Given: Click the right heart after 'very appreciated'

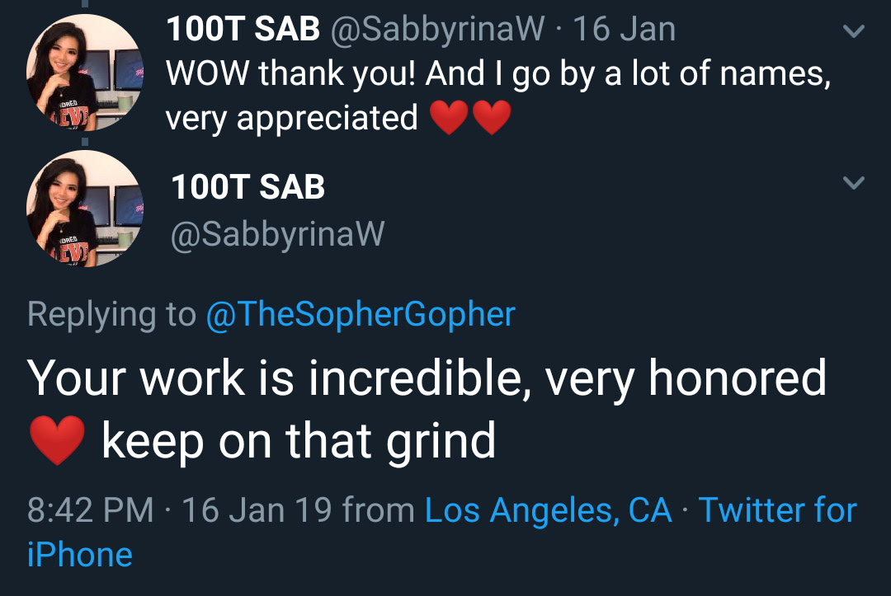Looking at the screenshot, I should click(492, 120).
